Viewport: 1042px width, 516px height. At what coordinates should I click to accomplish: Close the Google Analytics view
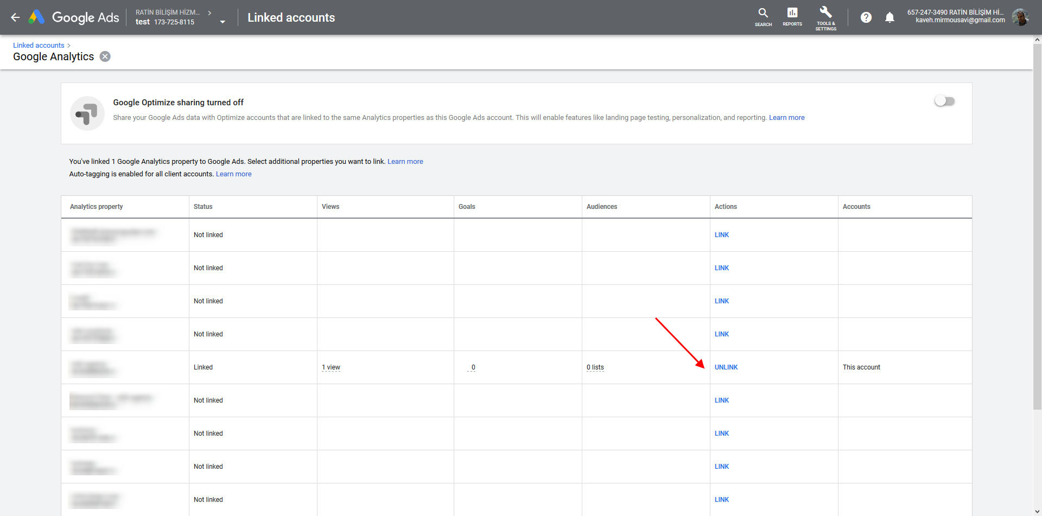tap(105, 56)
